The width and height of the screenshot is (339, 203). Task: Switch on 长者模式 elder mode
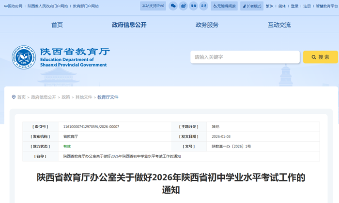252,6
